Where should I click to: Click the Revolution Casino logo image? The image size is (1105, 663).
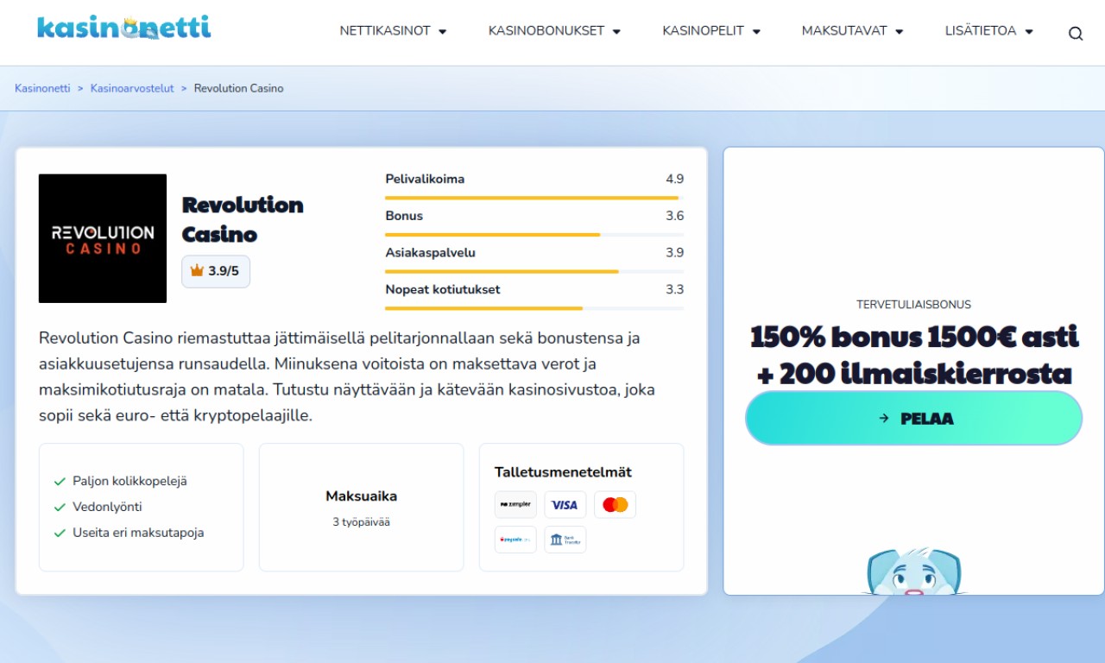pos(103,238)
